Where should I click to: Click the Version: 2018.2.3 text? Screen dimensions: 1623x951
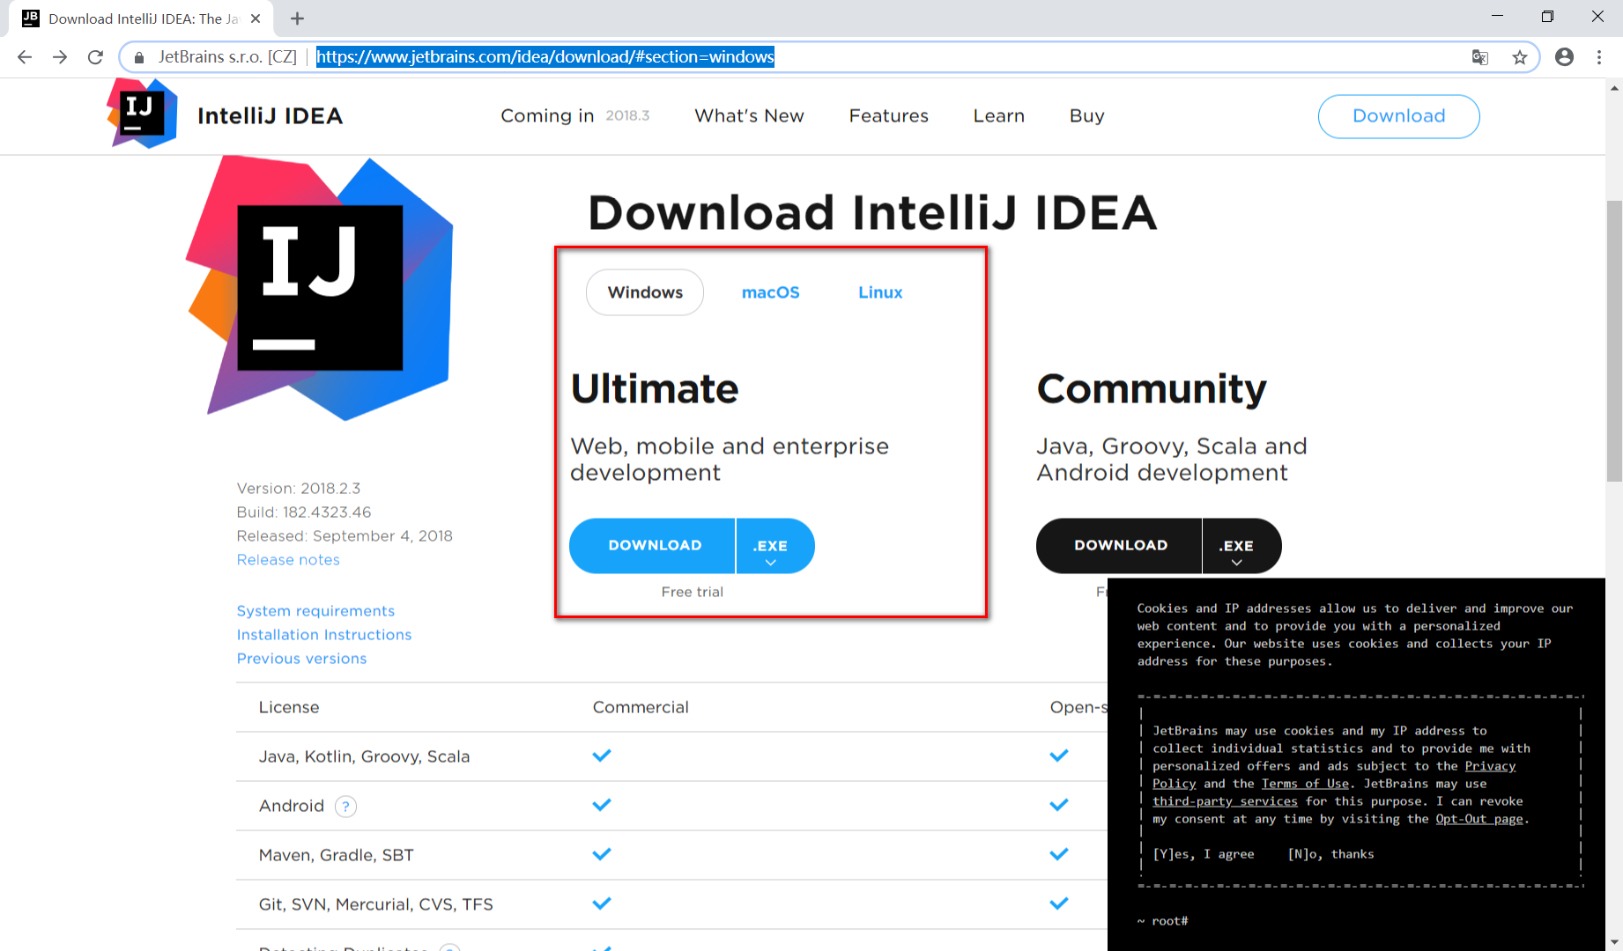pos(299,489)
